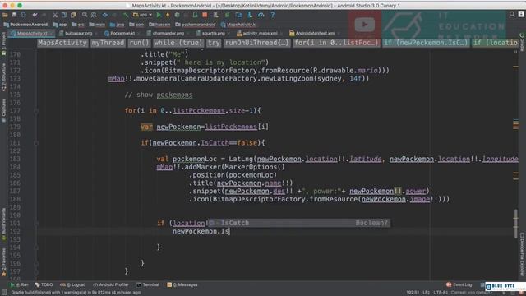The width and height of the screenshot is (526, 296).
Task: Click the Debug app bug icon
Action: pos(177,15)
